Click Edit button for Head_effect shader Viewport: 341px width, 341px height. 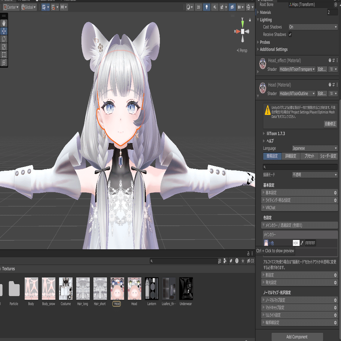[x=322, y=69]
